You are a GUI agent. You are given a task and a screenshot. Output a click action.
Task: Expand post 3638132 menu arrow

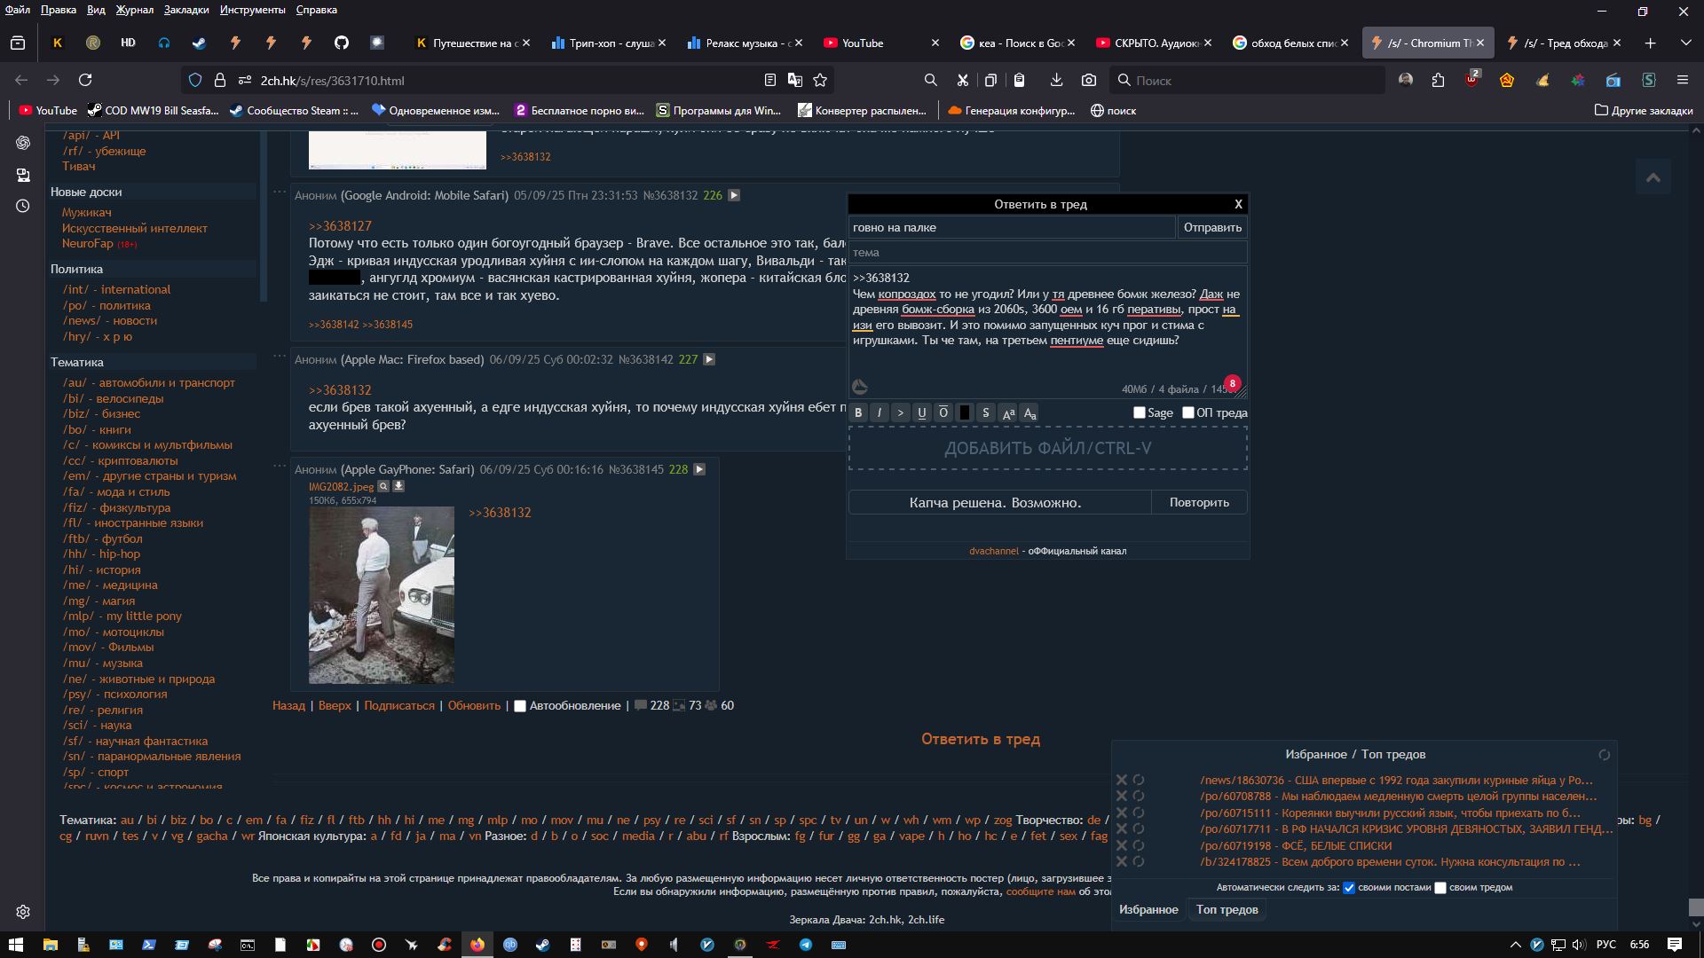point(734,195)
